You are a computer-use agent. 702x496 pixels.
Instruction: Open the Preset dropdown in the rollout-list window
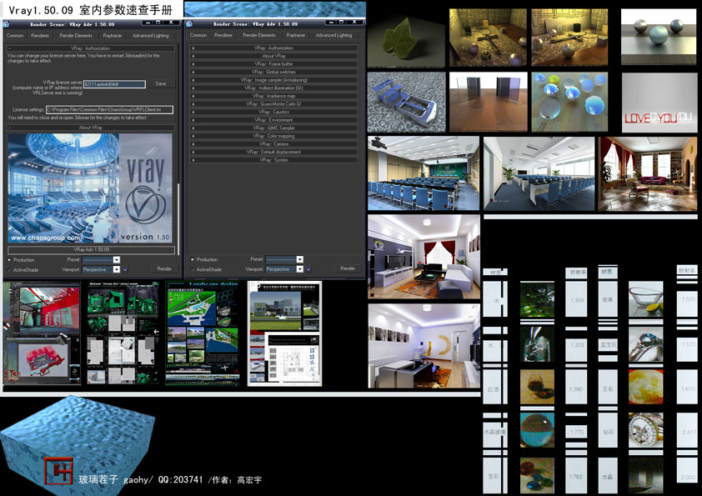pos(284,259)
